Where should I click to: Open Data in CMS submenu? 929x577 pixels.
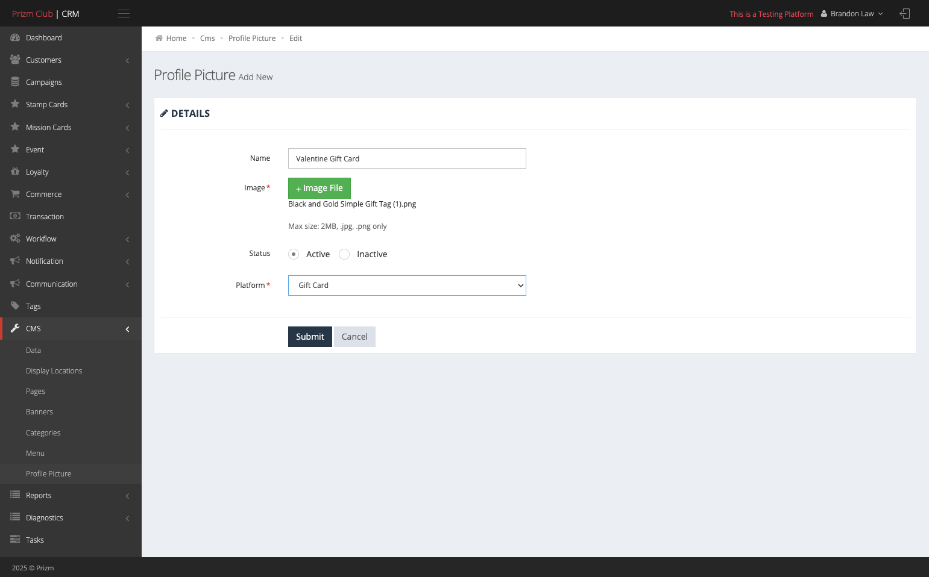click(x=33, y=351)
